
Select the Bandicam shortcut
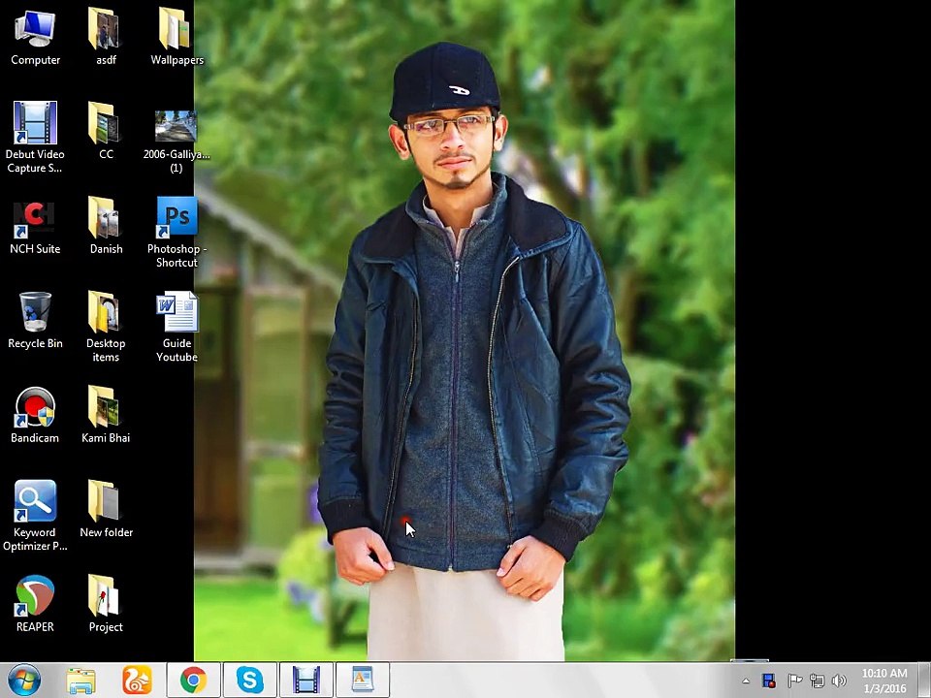tap(35, 415)
